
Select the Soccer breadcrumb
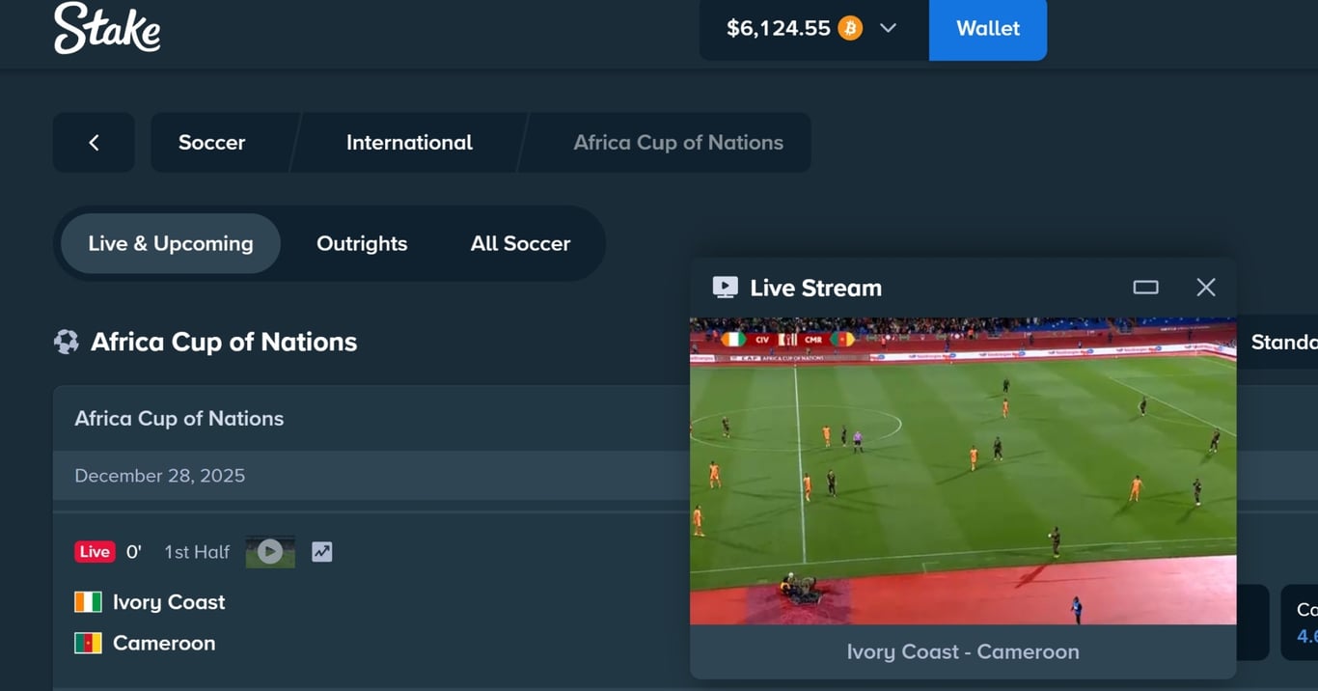212,143
